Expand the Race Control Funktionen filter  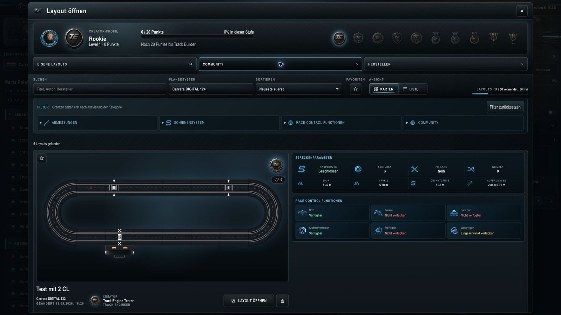[341, 123]
